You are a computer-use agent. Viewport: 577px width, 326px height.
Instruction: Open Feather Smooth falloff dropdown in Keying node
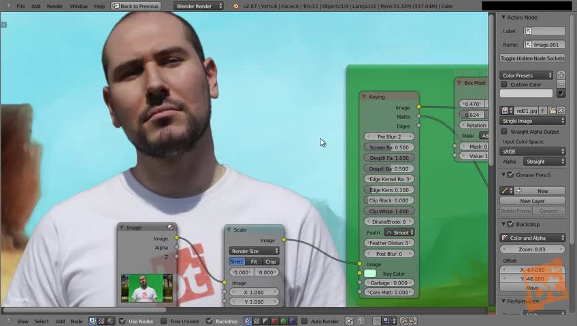(x=399, y=232)
